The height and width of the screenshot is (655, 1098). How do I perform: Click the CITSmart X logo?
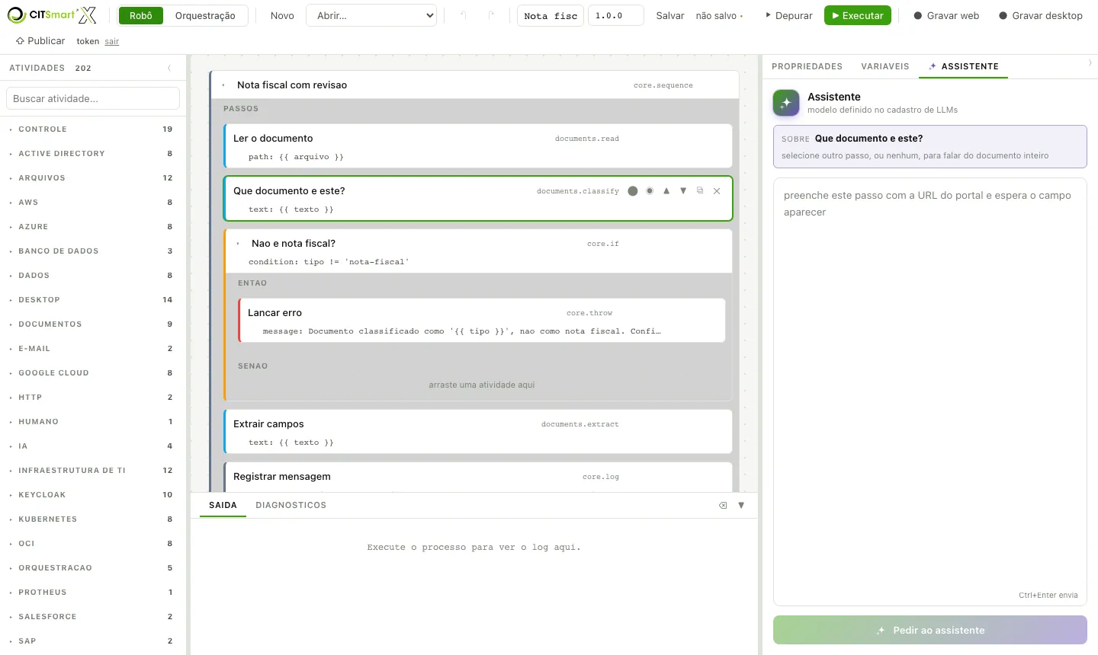pos(52,15)
